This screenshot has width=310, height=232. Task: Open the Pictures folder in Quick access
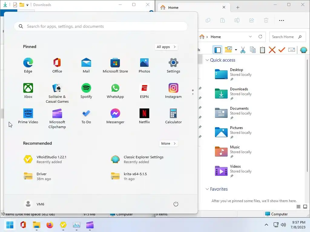click(233, 132)
